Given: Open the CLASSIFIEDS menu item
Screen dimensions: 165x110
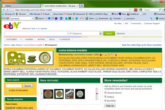Looking at the screenshot, I should [65, 39].
